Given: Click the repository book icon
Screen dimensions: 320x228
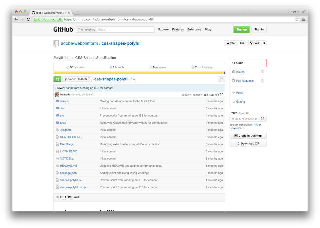Looking at the screenshot, I should click(x=56, y=43).
